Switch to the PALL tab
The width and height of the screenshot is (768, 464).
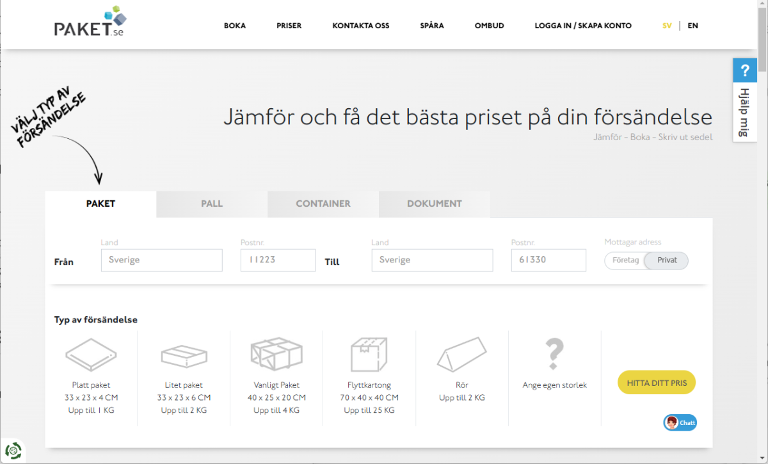[x=211, y=204]
